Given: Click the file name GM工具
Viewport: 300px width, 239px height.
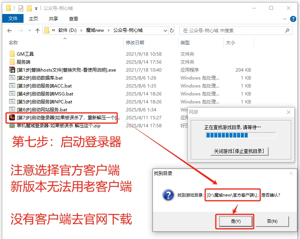Looking at the screenshot, I should [25, 54].
